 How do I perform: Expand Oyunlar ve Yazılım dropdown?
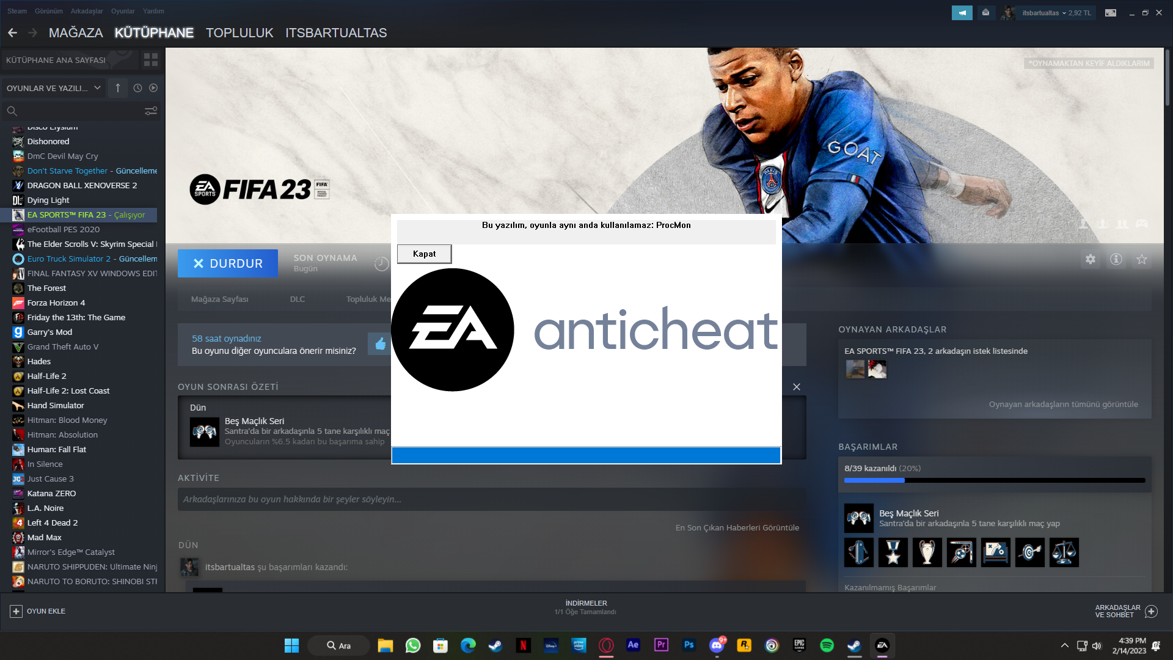pos(53,88)
